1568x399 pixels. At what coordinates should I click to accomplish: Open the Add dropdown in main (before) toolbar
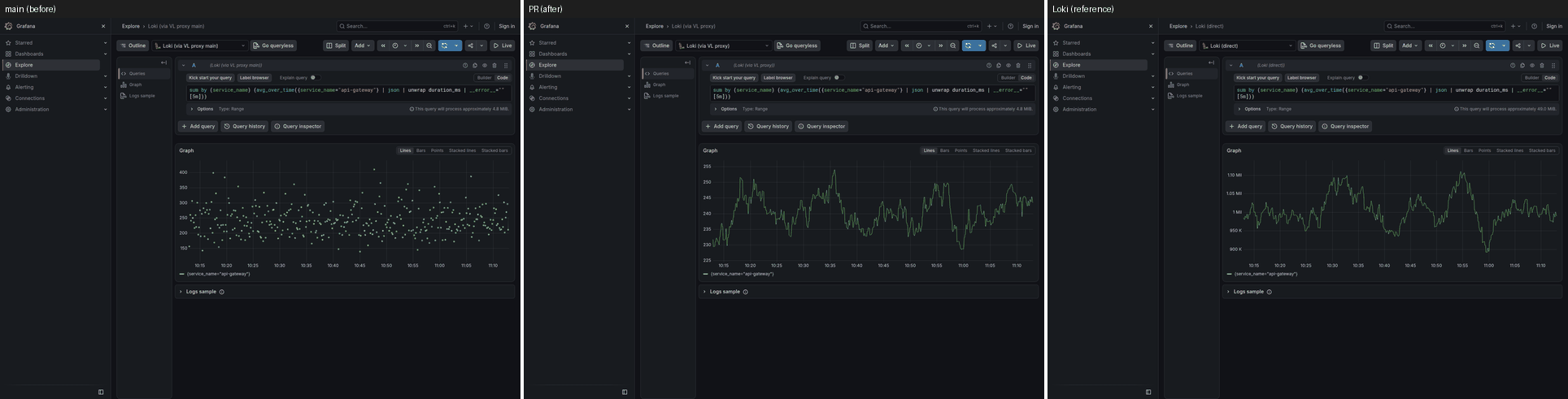click(x=362, y=46)
